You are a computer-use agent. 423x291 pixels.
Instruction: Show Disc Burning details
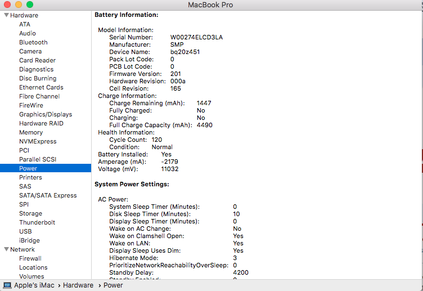38,78
